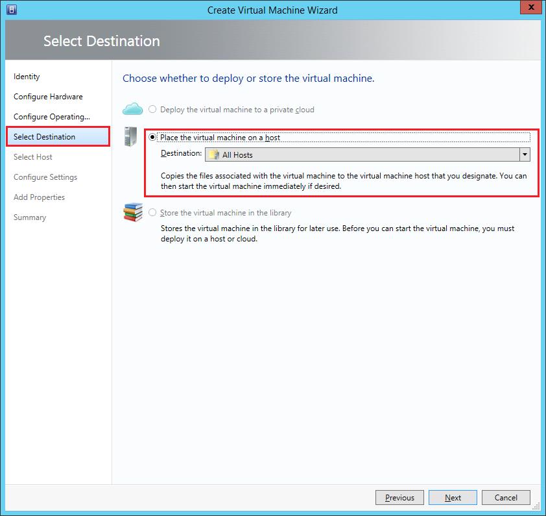Click the folder icon in Destination box

213,154
